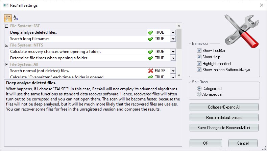The image size is (267, 151).
Task: Click the Categorized view toolbar icon
Action: tap(8, 18)
